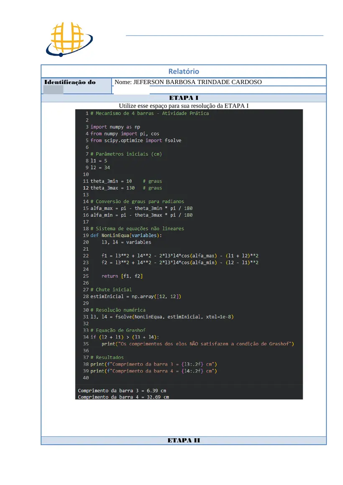Click line starting 'alfa_max = pi'

tap(141, 209)
